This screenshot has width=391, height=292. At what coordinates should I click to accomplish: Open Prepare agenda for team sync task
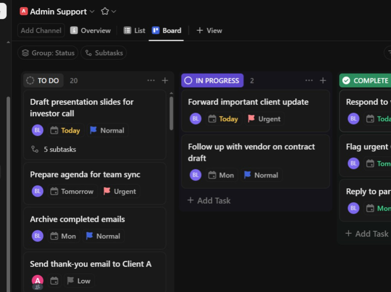85,174
